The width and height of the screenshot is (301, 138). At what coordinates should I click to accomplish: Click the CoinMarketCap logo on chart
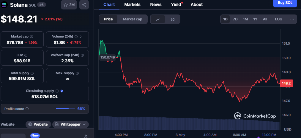[x=255, y=116]
